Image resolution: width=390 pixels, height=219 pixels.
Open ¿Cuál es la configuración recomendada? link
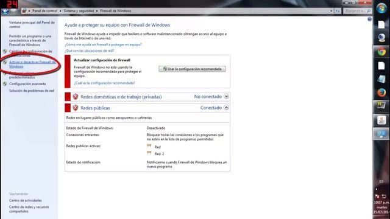point(104,83)
